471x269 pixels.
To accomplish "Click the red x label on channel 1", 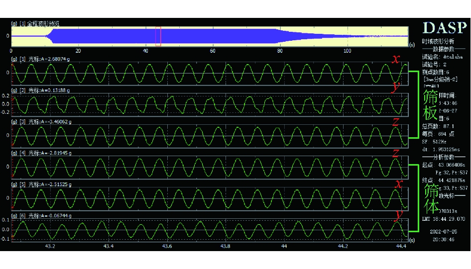I will 396,59.
